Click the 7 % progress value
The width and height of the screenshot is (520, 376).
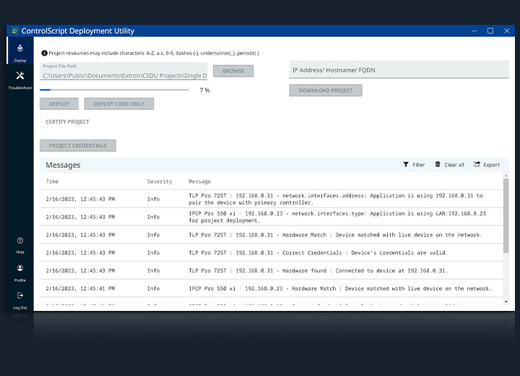click(x=204, y=90)
